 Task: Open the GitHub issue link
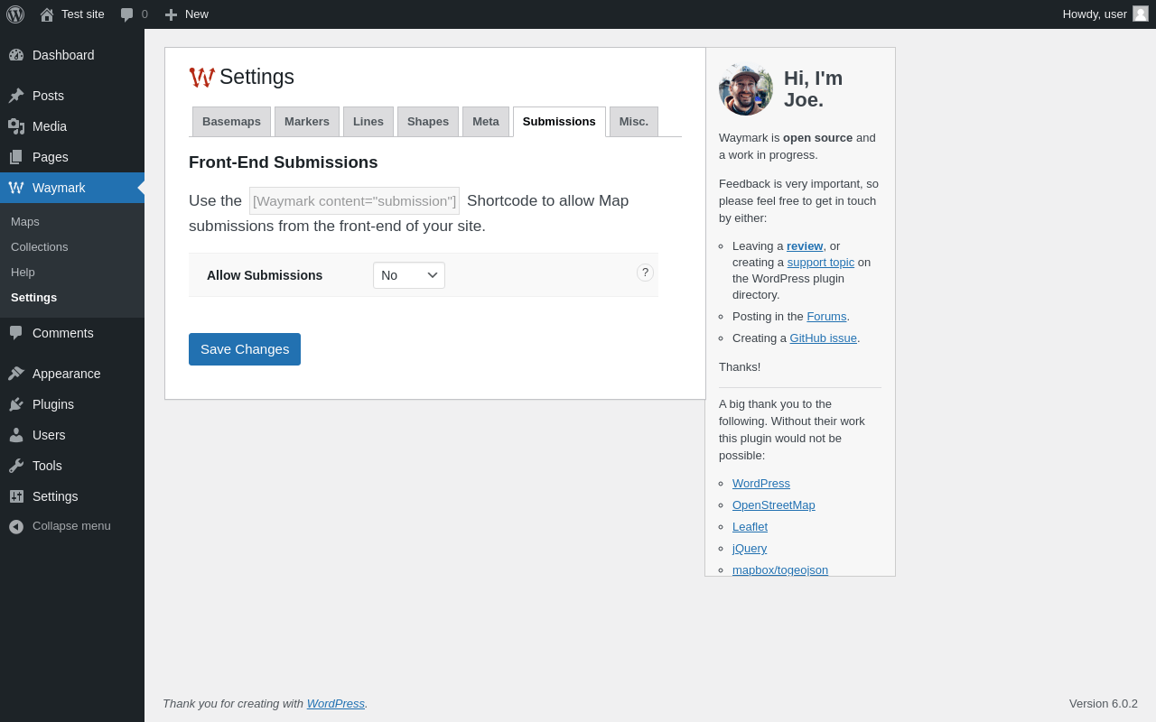point(824,338)
